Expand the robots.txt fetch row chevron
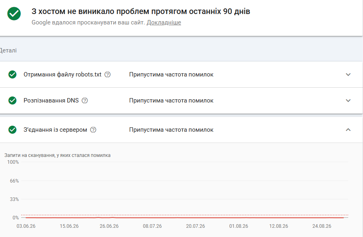The width and height of the screenshot is (363, 237). click(348, 74)
